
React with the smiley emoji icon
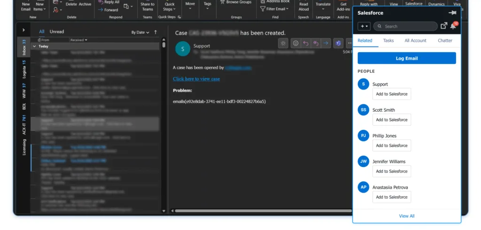click(x=295, y=43)
